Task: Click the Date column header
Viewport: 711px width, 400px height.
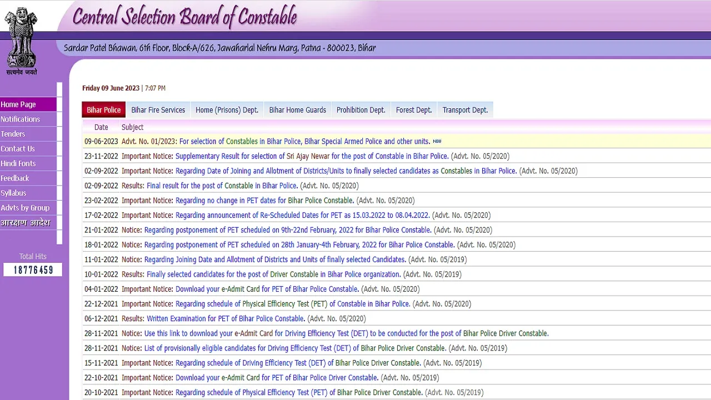Action: pyautogui.click(x=101, y=127)
